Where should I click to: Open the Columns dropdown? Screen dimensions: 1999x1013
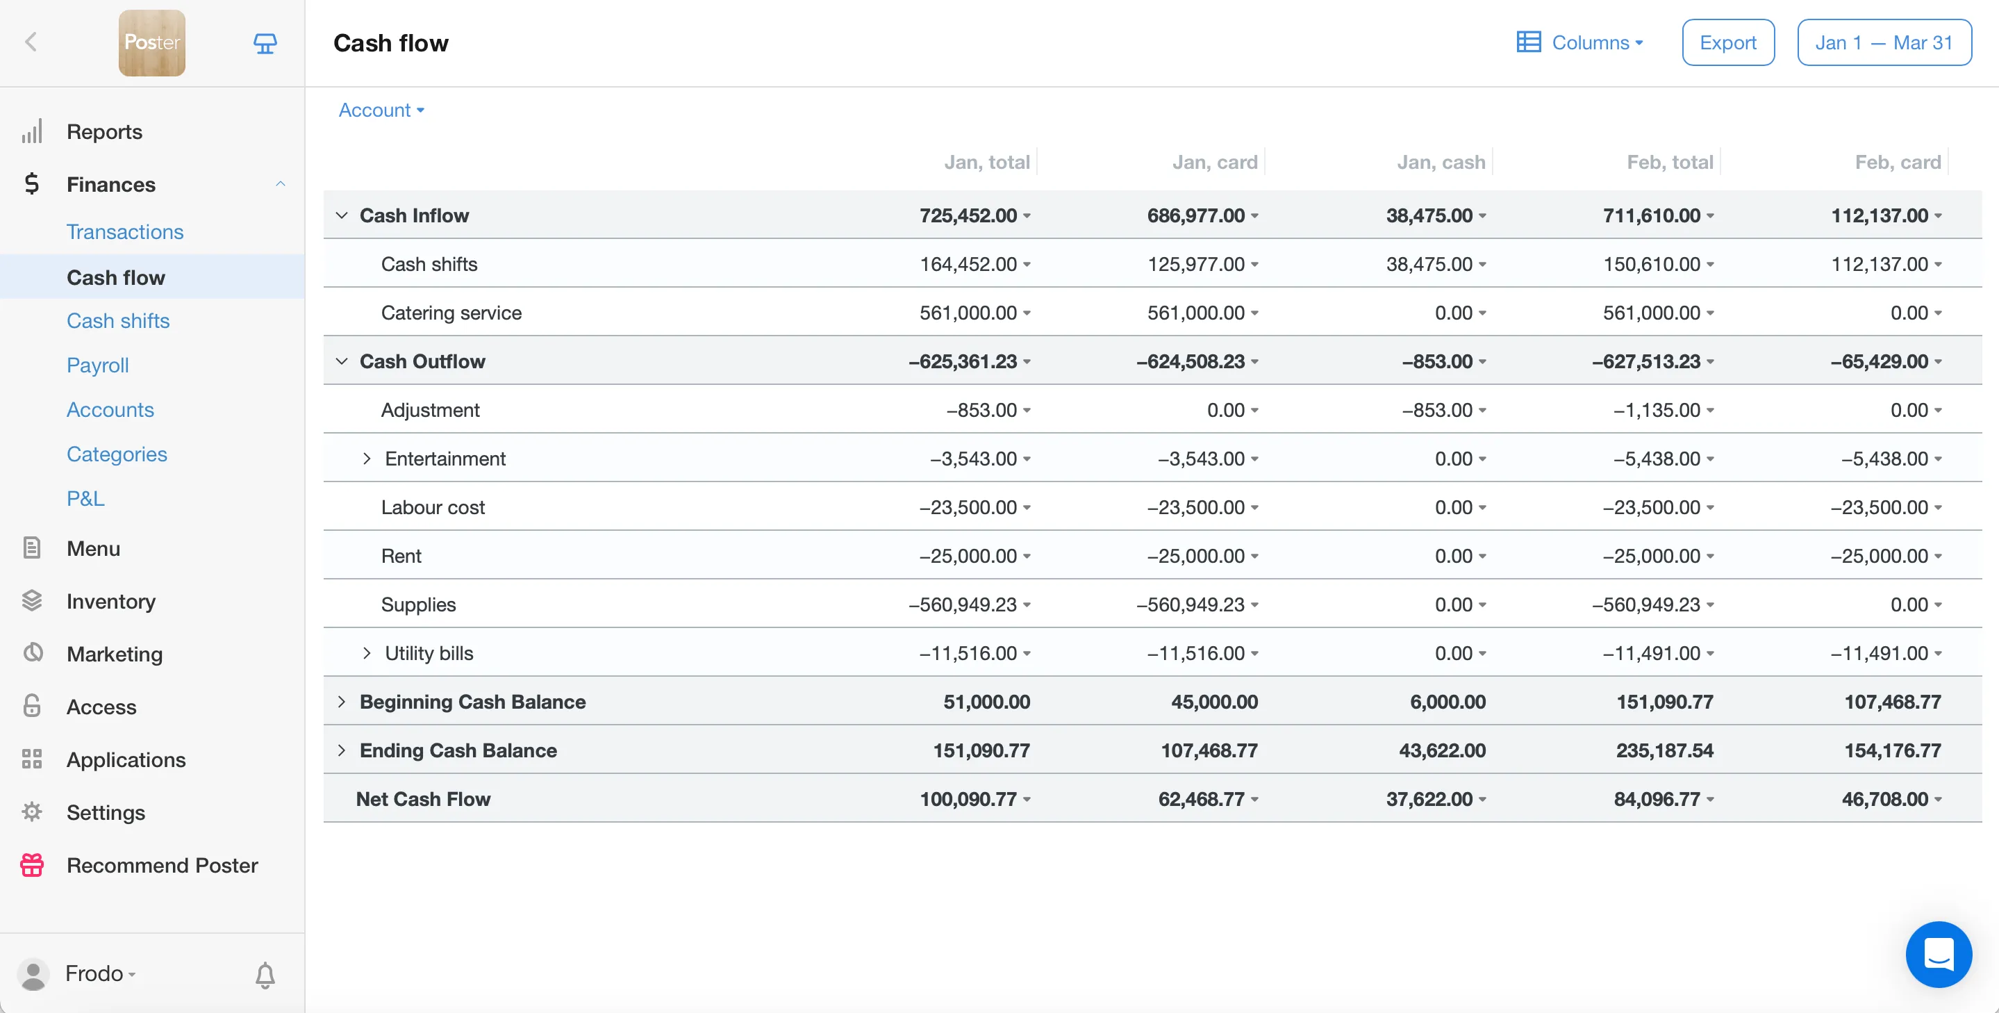(x=1580, y=42)
